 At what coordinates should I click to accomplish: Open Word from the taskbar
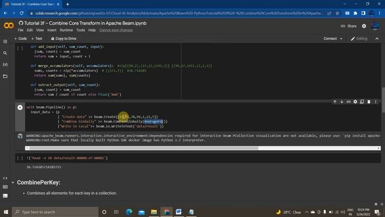(x=179, y=212)
